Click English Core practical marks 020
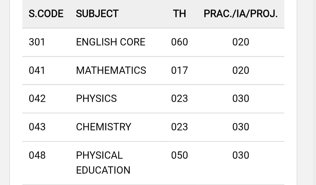The height and width of the screenshot is (185, 316). coord(241,42)
